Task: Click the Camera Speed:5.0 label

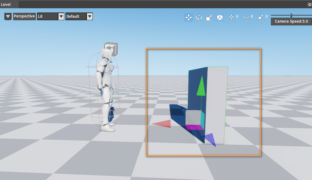Action: point(291,21)
